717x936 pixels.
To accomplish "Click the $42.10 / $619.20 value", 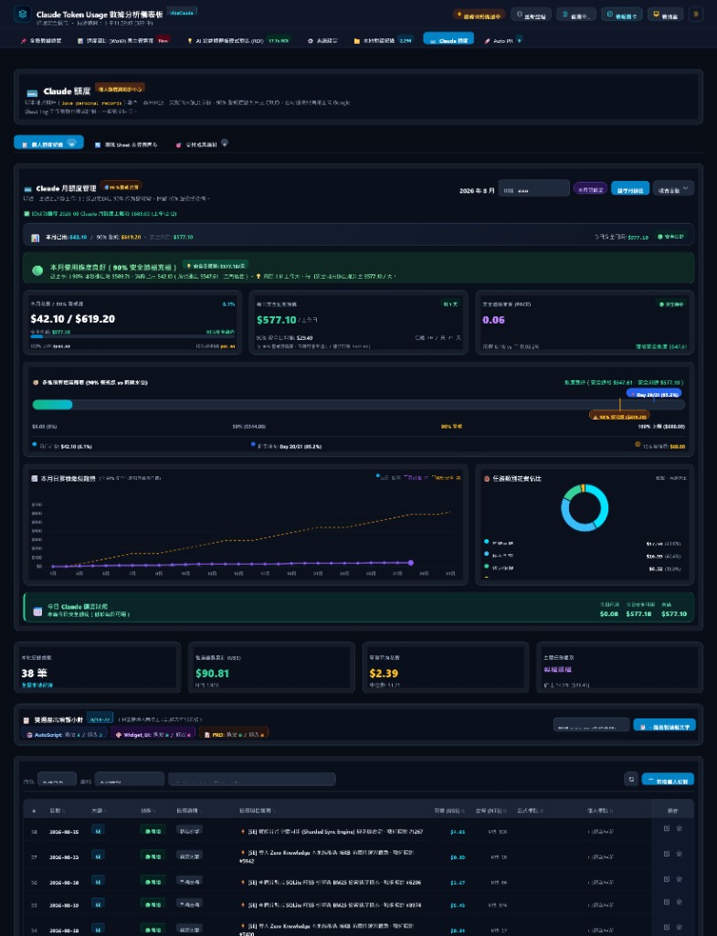I will 73,319.
